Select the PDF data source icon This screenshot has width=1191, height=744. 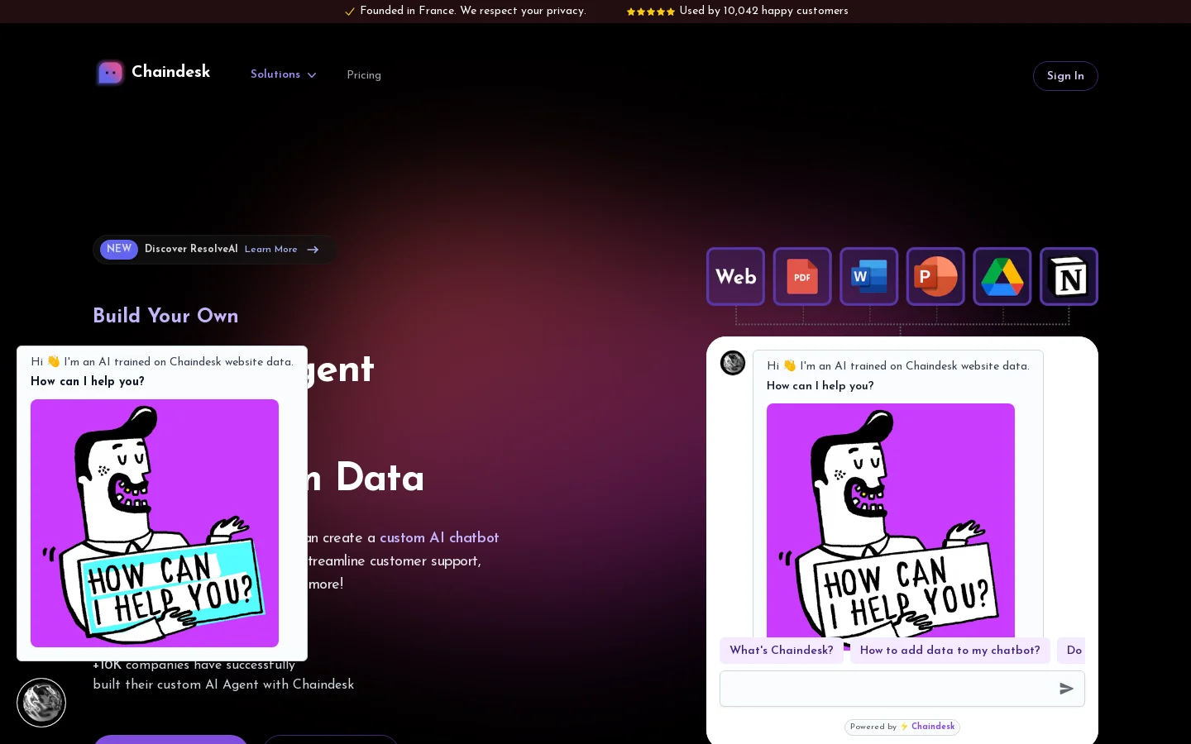tap(802, 276)
